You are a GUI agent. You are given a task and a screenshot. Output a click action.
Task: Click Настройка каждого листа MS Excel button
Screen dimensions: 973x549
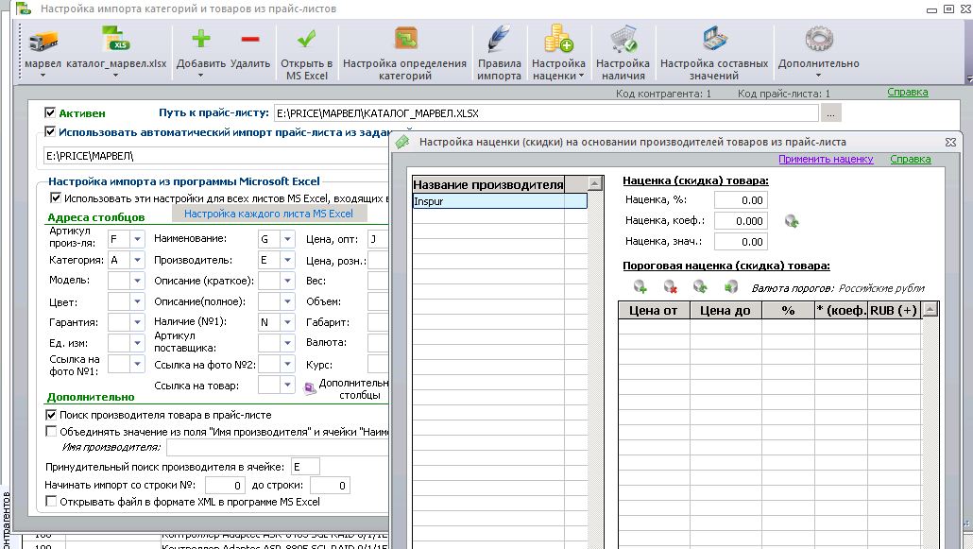[268, 214]
